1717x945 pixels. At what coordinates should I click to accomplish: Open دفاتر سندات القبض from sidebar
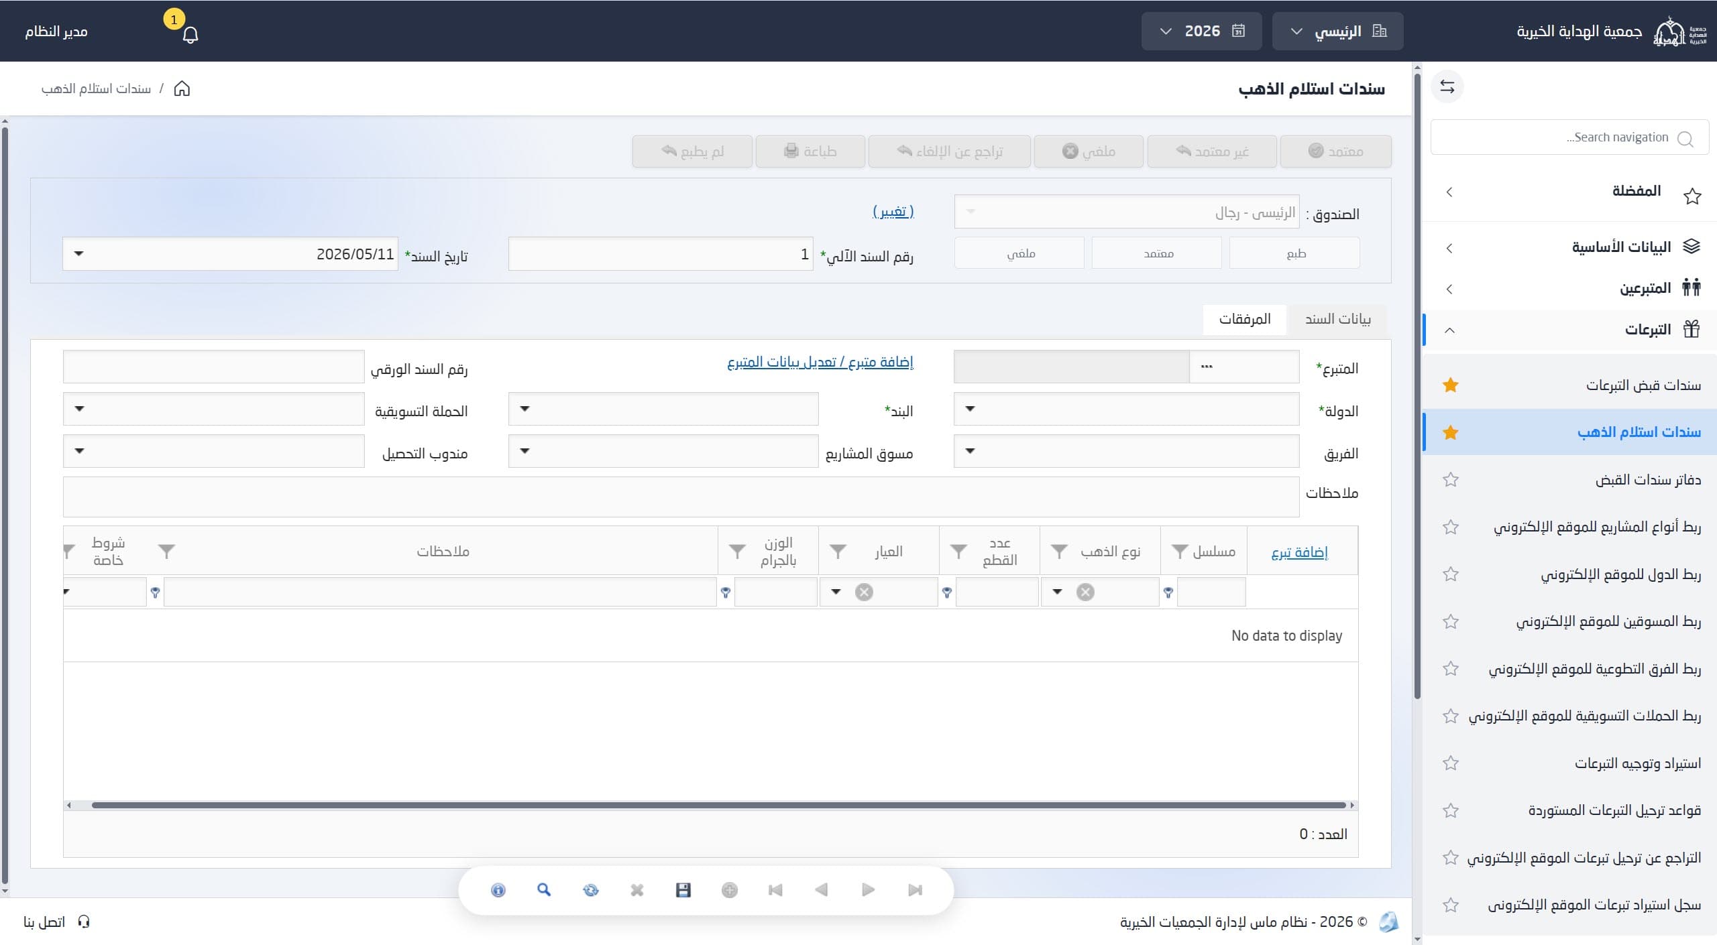click(1648, 480)
